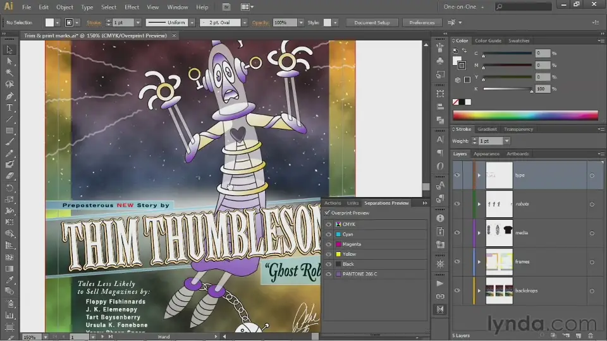This screenshot has height=341, width=607.
Task: Close the Trim & print marks.ai document tab
Action: tap(174, 35)
